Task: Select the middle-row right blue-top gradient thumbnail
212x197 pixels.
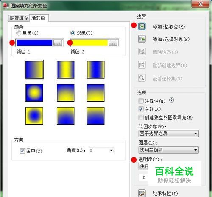Action: coord(96,93)
